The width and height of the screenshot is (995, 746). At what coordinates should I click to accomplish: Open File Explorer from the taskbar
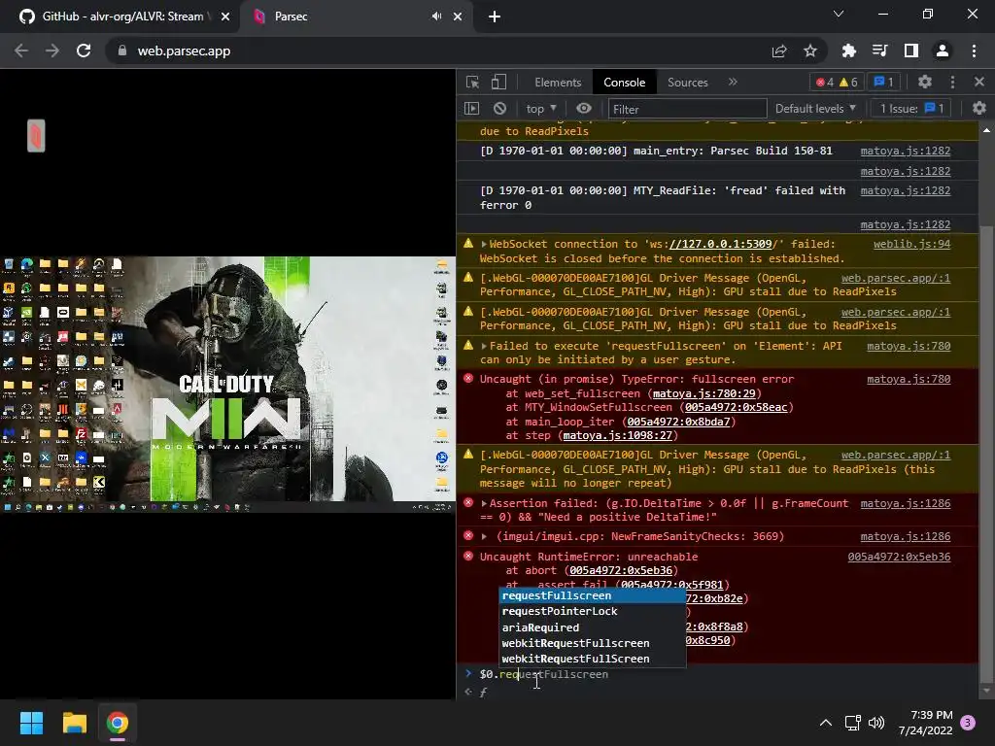coord(74,723)
